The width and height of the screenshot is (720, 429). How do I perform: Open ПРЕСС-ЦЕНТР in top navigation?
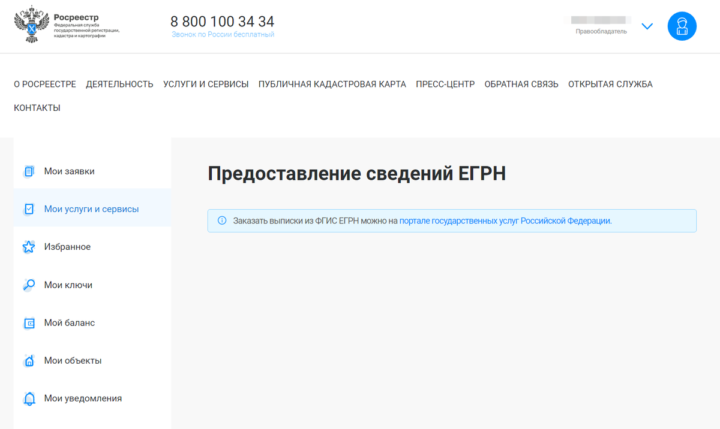click(x=445, y=84)
